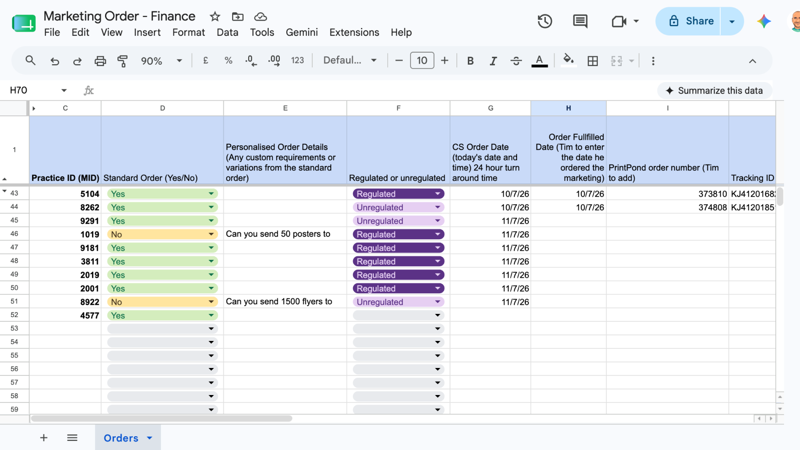Open version history clock icon
The image size is (800, 450).
[x=544, y=21]
